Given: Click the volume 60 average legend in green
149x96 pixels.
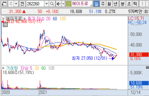Looking at the screenshot, I should click(44, 68).
